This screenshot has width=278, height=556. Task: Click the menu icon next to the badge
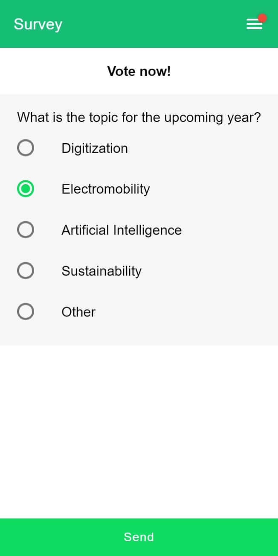(254, 25)
